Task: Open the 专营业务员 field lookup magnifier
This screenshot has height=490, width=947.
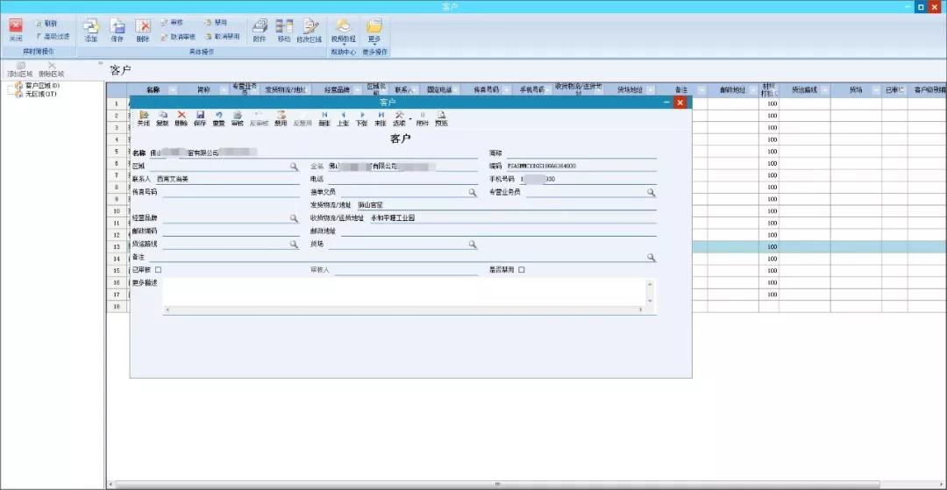Action: tap(652, 193)
